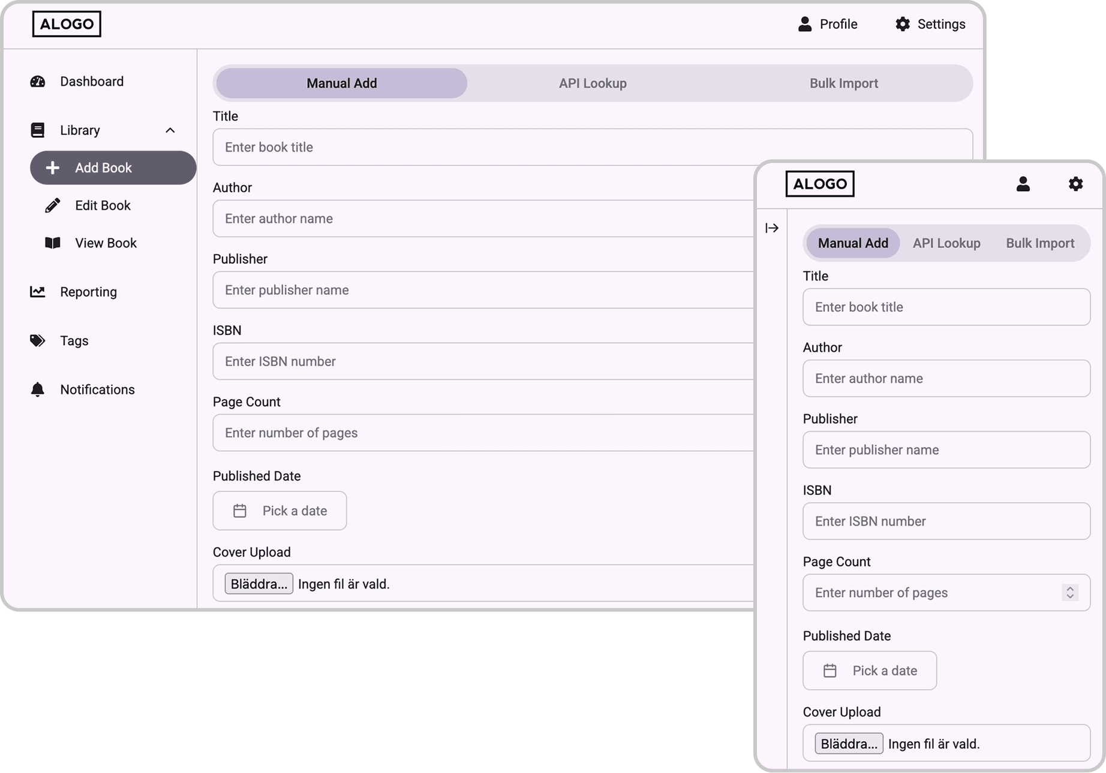
Task: Click the calendar icon inside Pick a date
Action: pyautogui.click(x=240, y=511)
